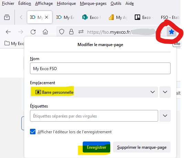Expand the Étiquettes tag list arrow
Screen dimensions: 184x158
point(165,116)
